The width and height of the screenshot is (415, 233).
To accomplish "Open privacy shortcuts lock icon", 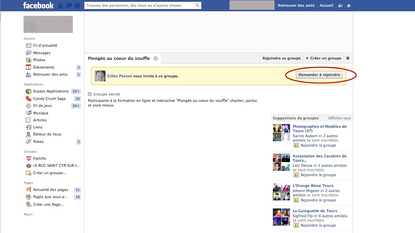I will click(x=340, y=6).
